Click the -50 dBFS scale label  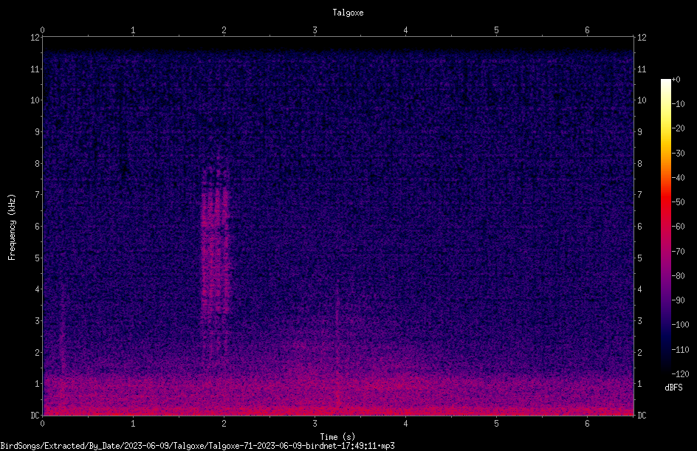pyautogui.click(x=679, y=202)
